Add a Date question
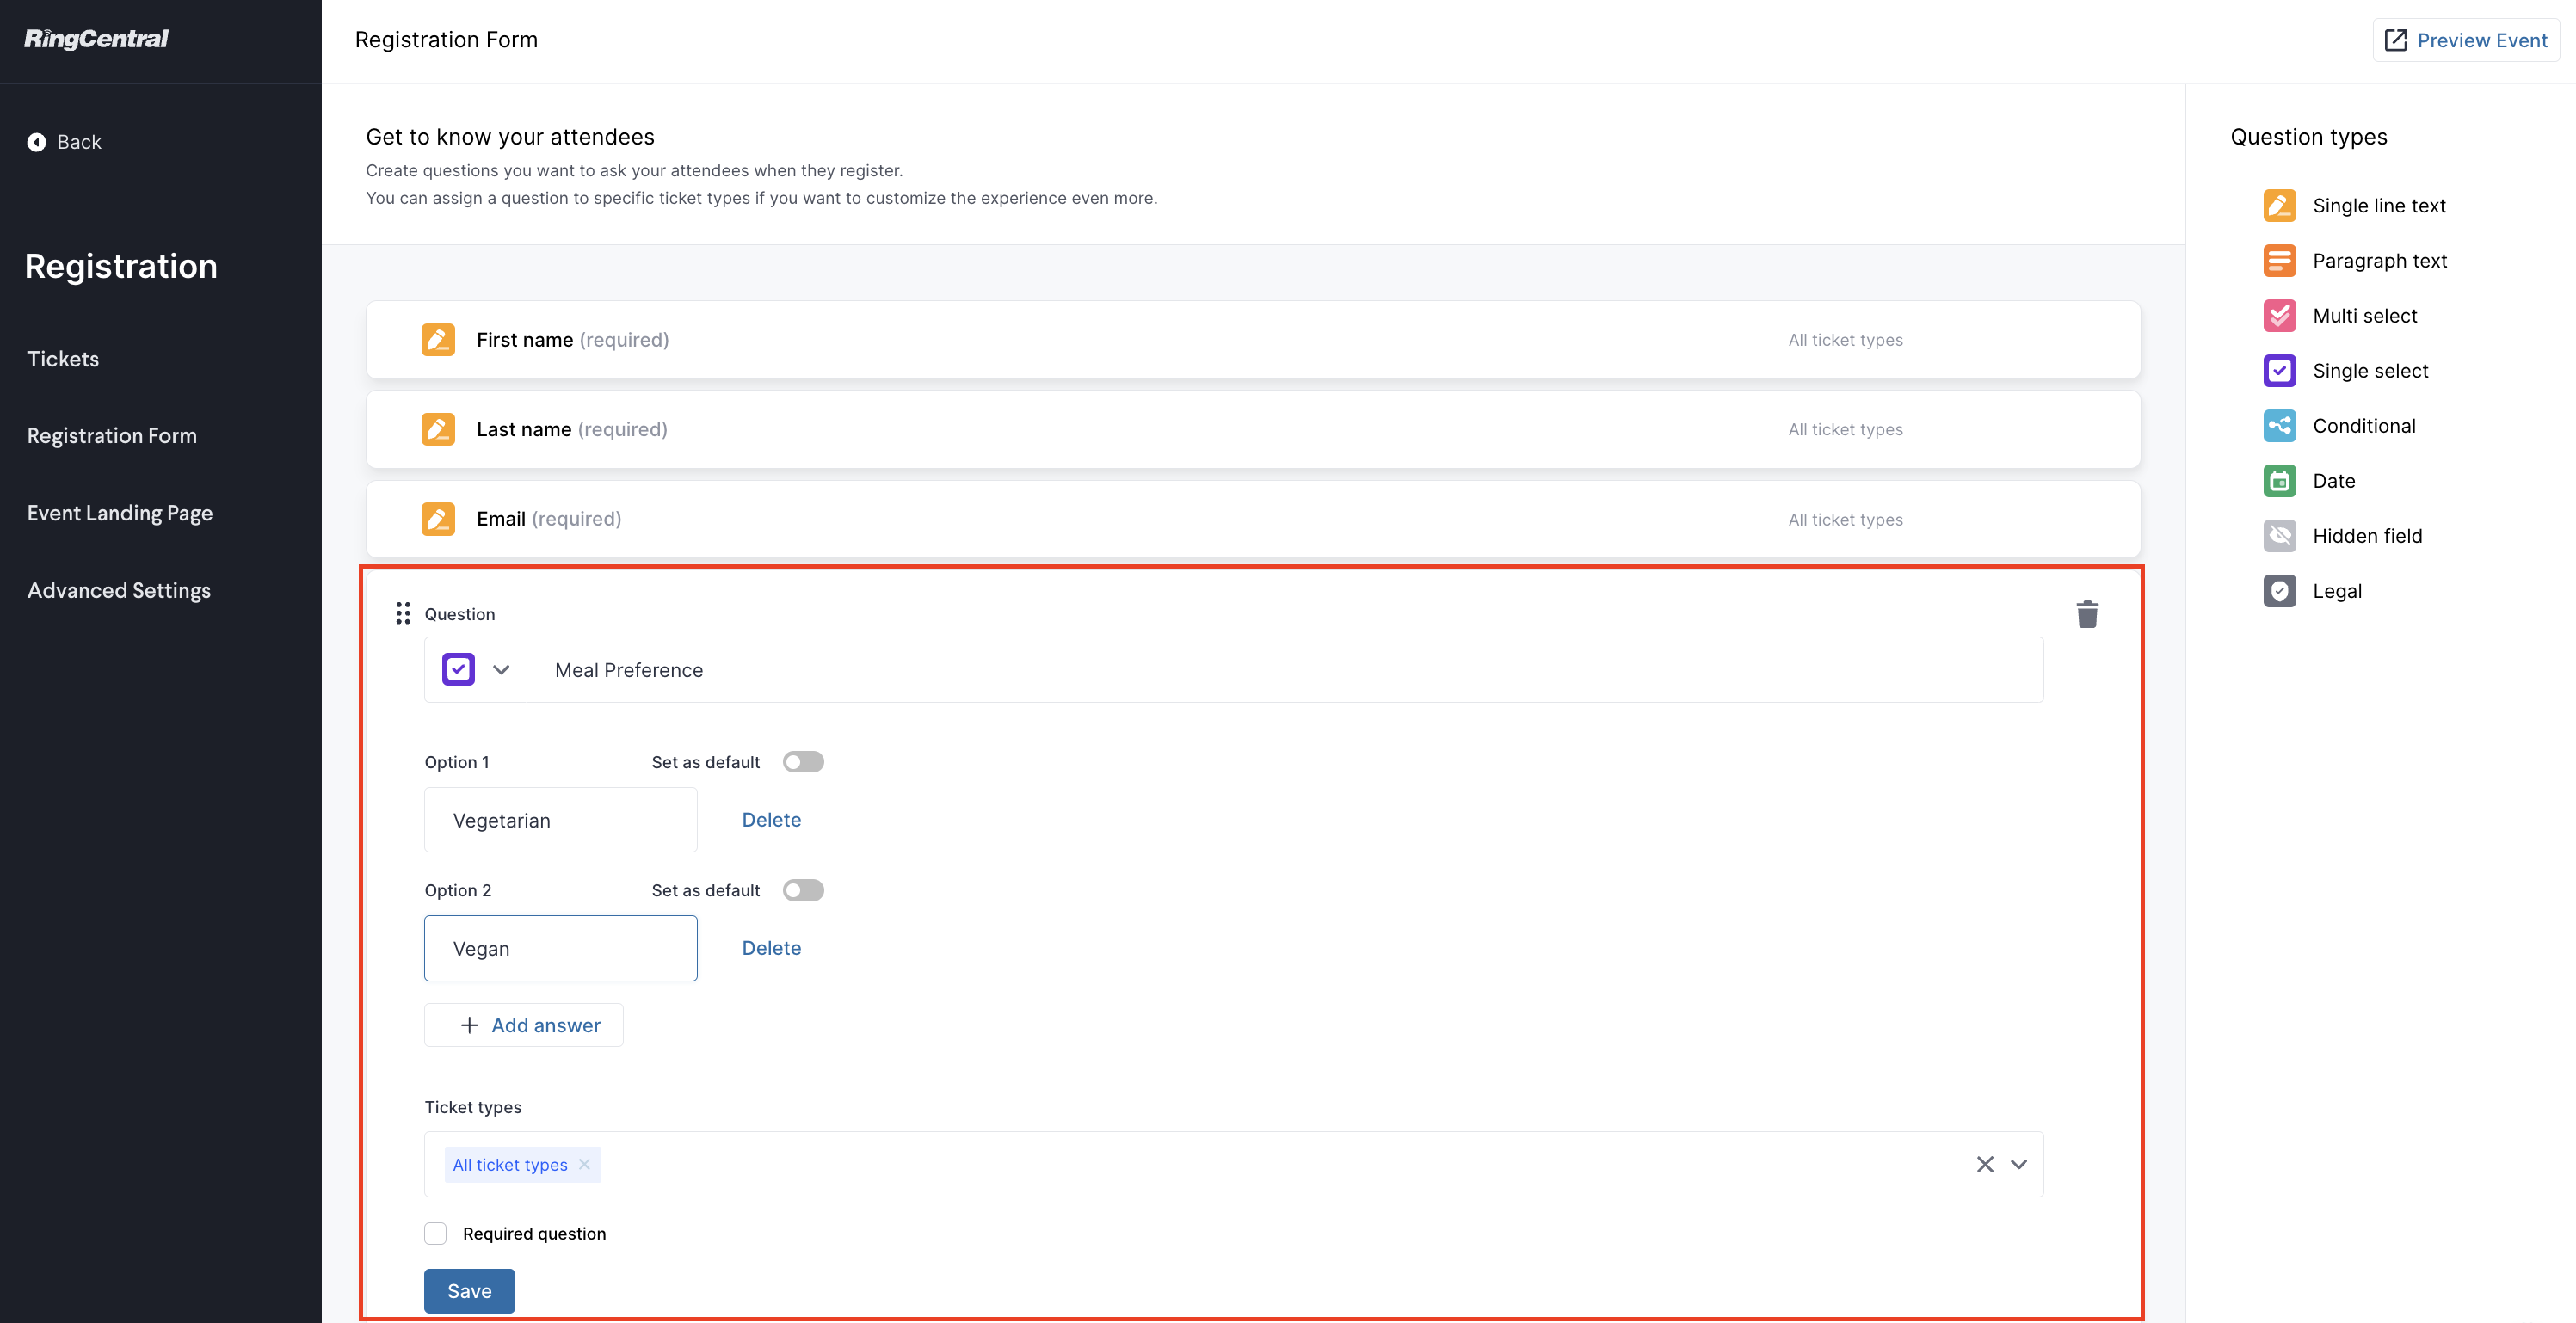This screenshot has width=2576, height=1323. click(x=2309, y=480)
